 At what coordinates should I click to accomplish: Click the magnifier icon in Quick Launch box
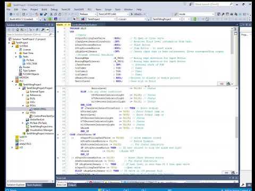point(231,4)
